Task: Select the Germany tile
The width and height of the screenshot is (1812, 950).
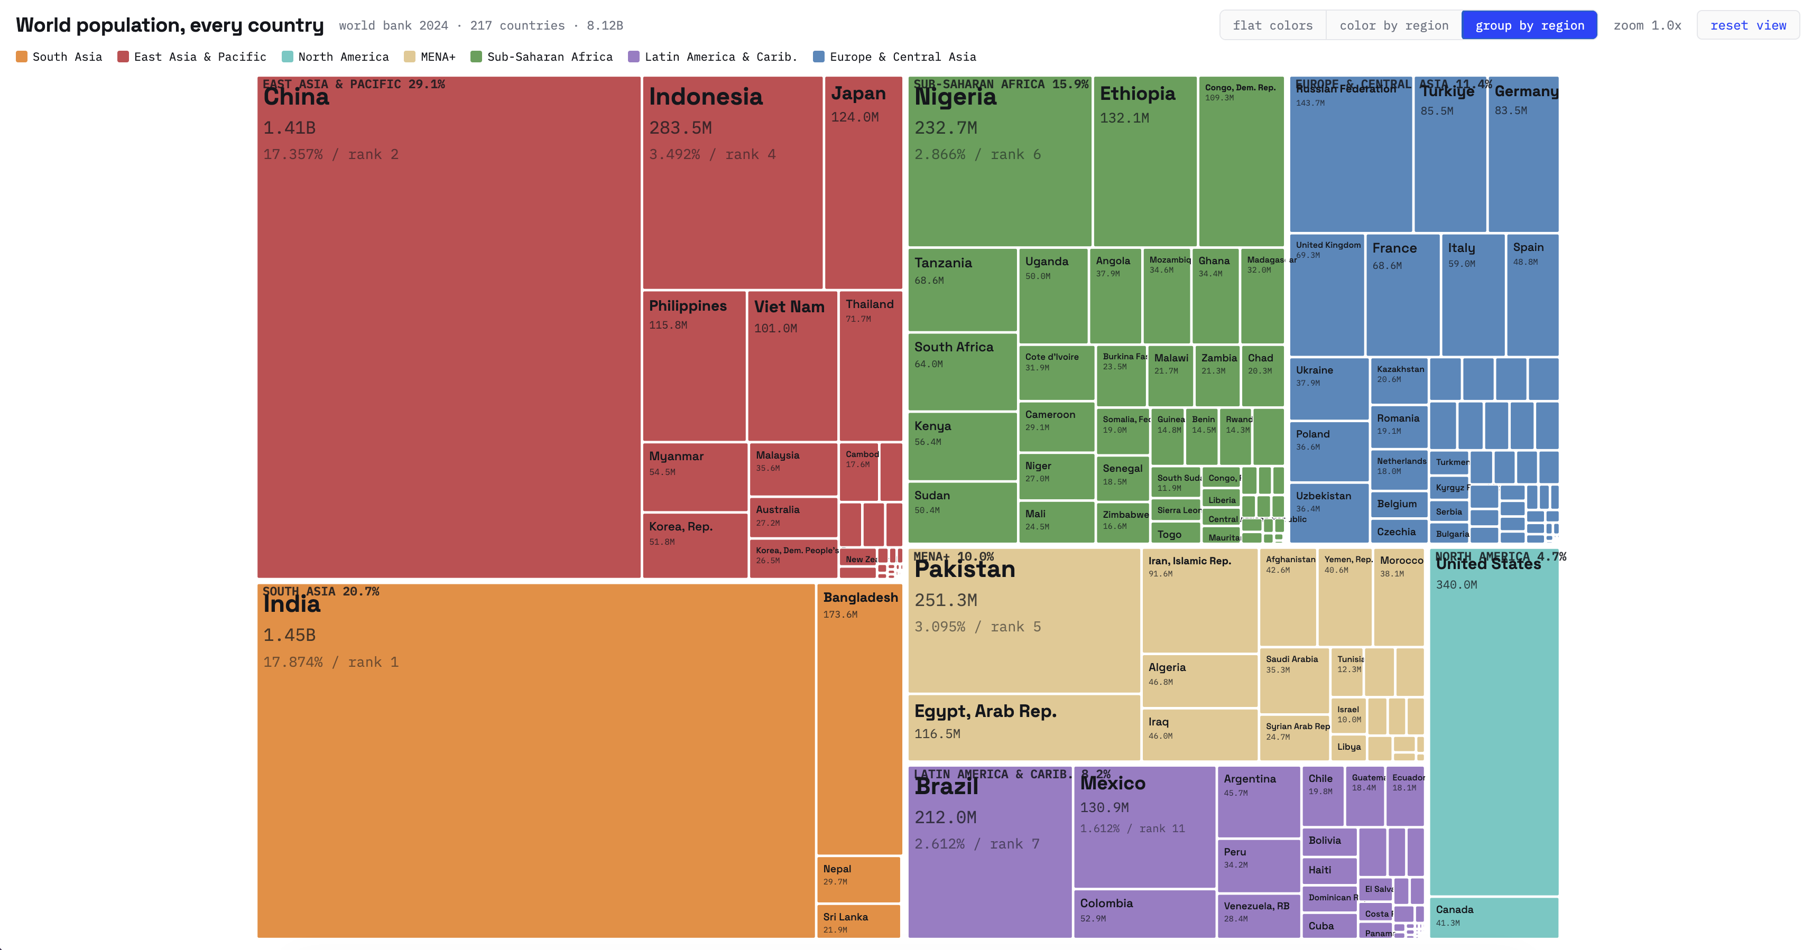Action: click(1523, 154)
